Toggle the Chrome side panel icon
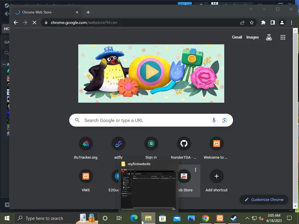 click(x=273, y=22)
